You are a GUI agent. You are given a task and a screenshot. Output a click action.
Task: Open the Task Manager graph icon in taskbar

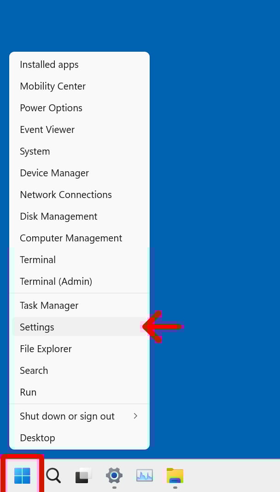tap(145, 475)
